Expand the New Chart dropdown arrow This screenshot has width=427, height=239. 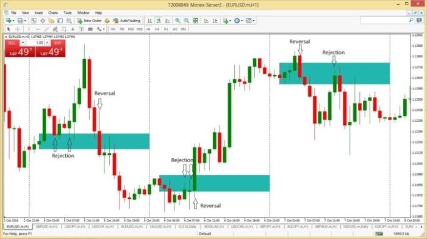13,21
